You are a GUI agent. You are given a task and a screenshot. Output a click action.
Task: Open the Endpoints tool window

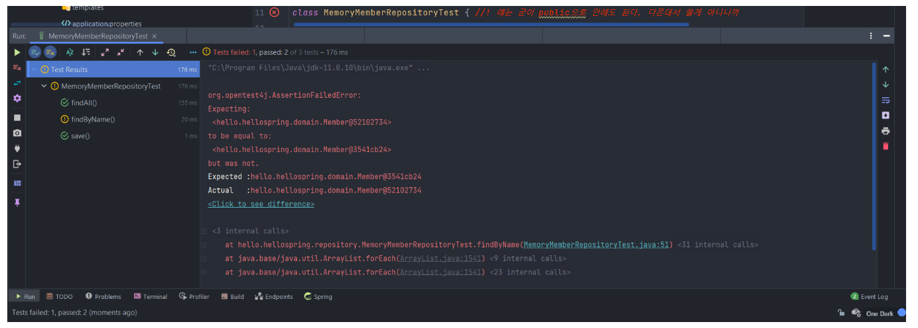pyautogui.click(x=274, y=296)
